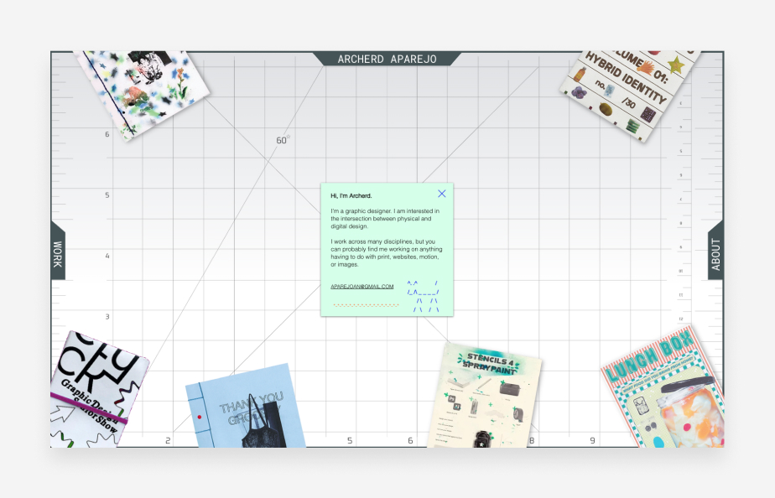Dismiss the "Hi, I'm Archerd" intro card
The image size is (775, 498).
click(x=442, y=194)
